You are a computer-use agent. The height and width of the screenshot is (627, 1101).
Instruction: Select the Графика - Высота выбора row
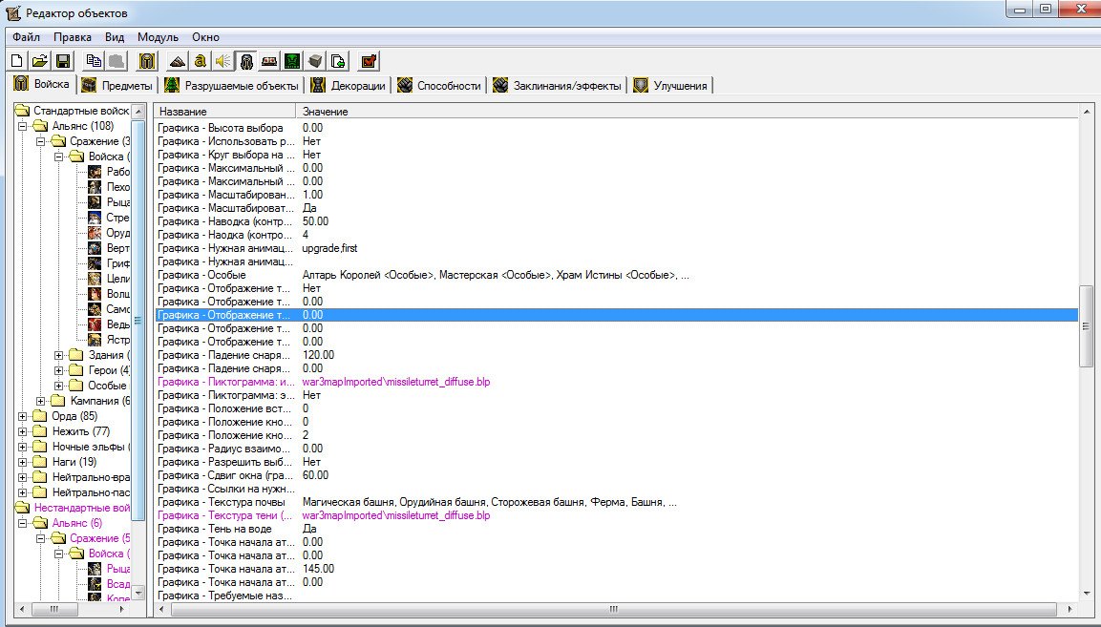coord(617,128)
